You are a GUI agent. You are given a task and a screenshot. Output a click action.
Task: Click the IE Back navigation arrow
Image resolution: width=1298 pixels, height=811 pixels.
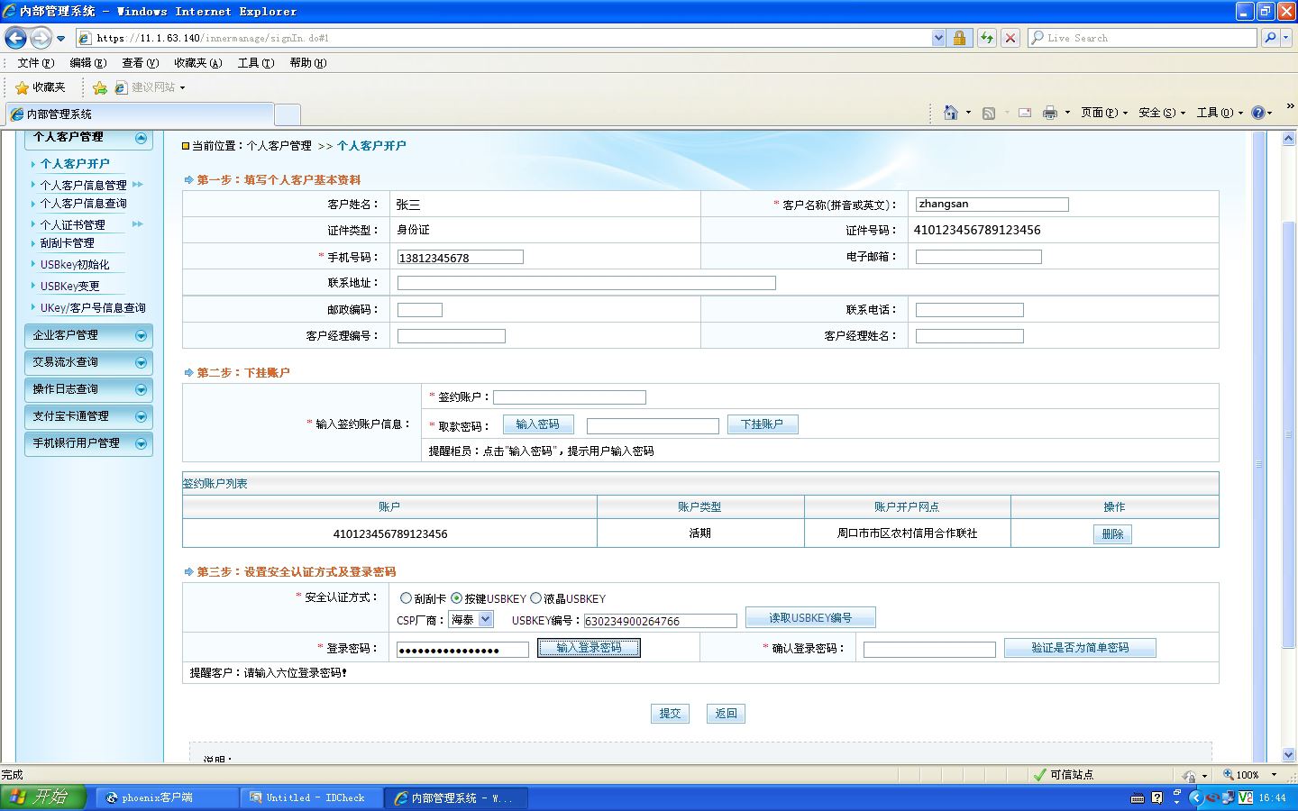coord(16,38)
